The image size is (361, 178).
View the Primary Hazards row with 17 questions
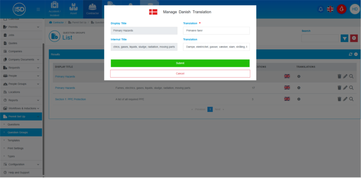pos(351,88)
